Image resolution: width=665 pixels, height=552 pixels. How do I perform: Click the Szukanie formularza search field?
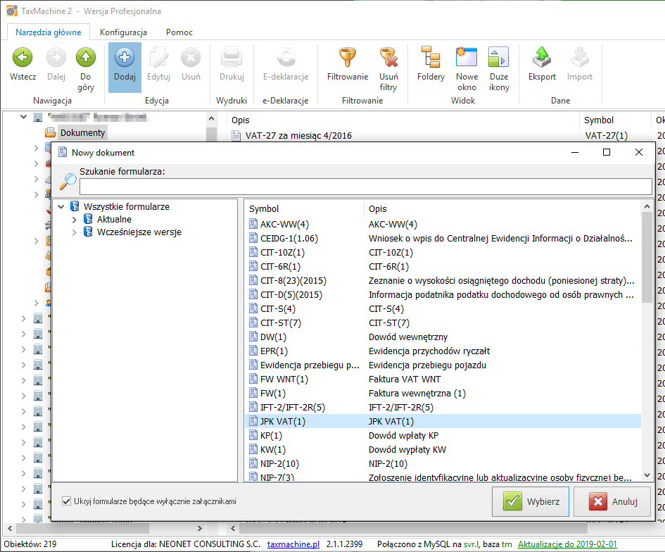coord(365,187)
